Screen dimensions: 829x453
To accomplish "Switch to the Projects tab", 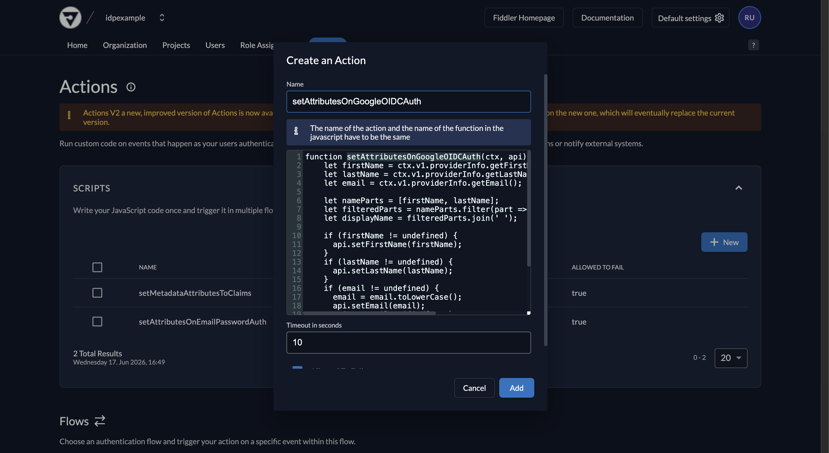I will click(176, 45).
